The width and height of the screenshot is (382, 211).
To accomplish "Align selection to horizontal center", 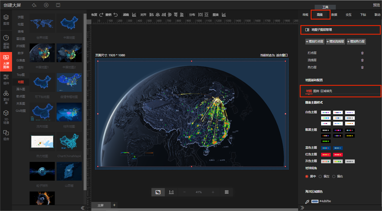I will [158, 15].
